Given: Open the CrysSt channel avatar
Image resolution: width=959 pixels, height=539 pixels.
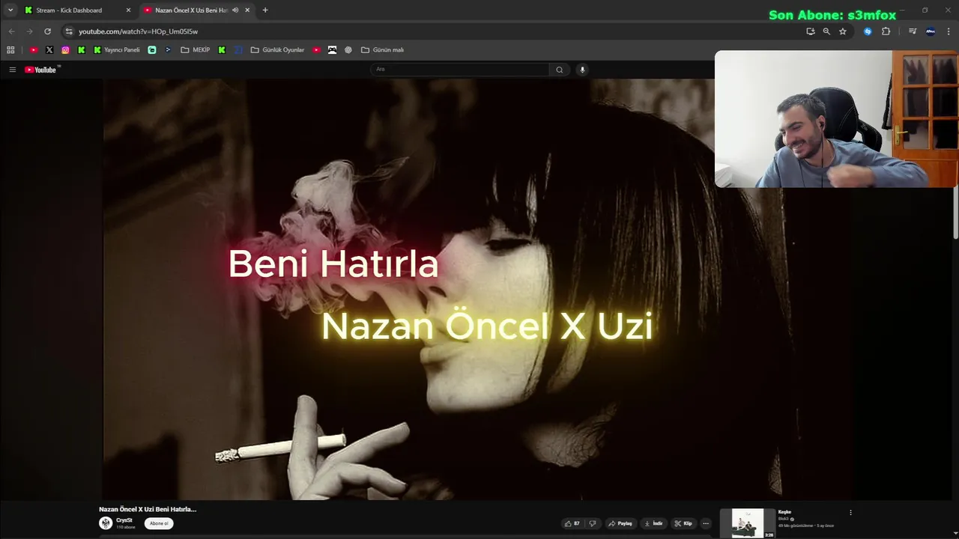Looking at the screenshot, I should click(106, 523).
